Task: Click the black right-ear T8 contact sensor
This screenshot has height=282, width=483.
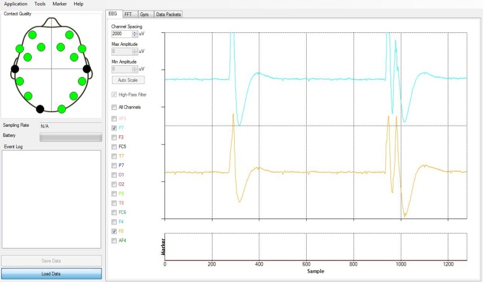Action: (x=87, y=69)
